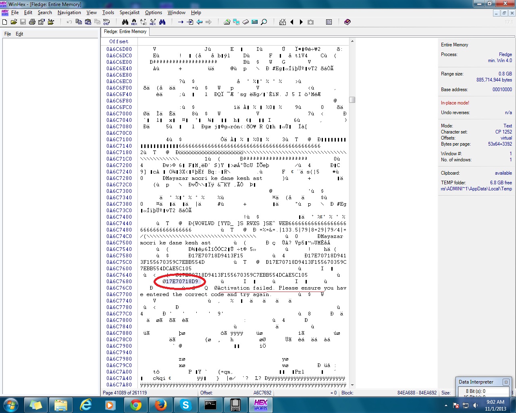Viewport: 516px width, 413px height.
Task: Switch to command prompt taskbar window
Action: pos(210,405)
